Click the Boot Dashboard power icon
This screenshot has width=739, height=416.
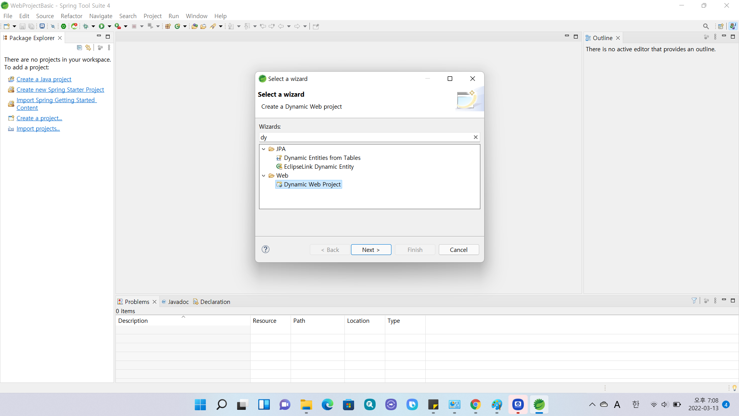click(x=64, y=26)
